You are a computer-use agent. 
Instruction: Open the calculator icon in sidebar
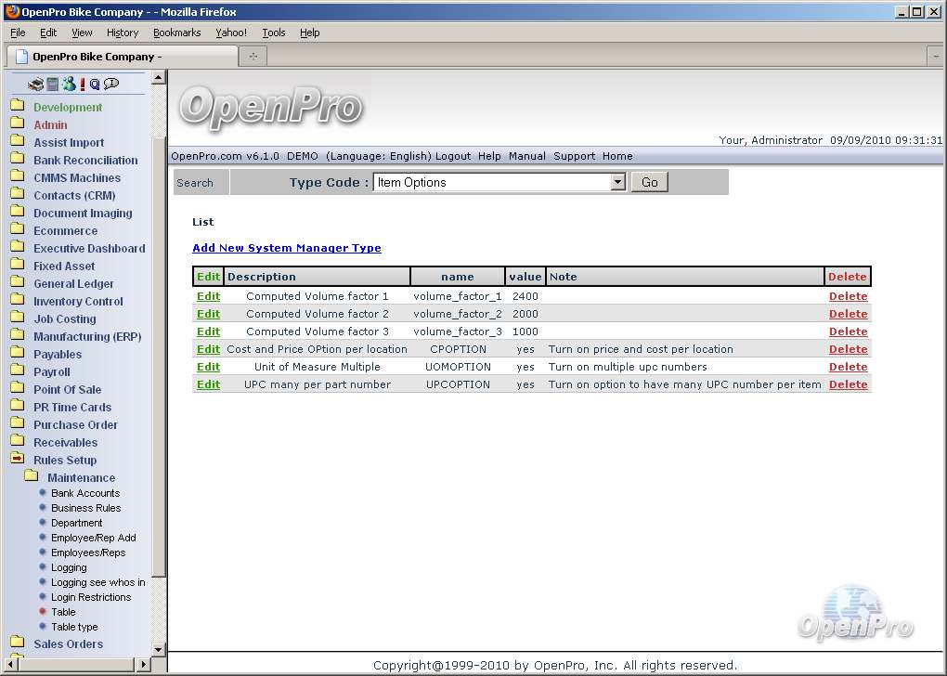click(53, 84)
